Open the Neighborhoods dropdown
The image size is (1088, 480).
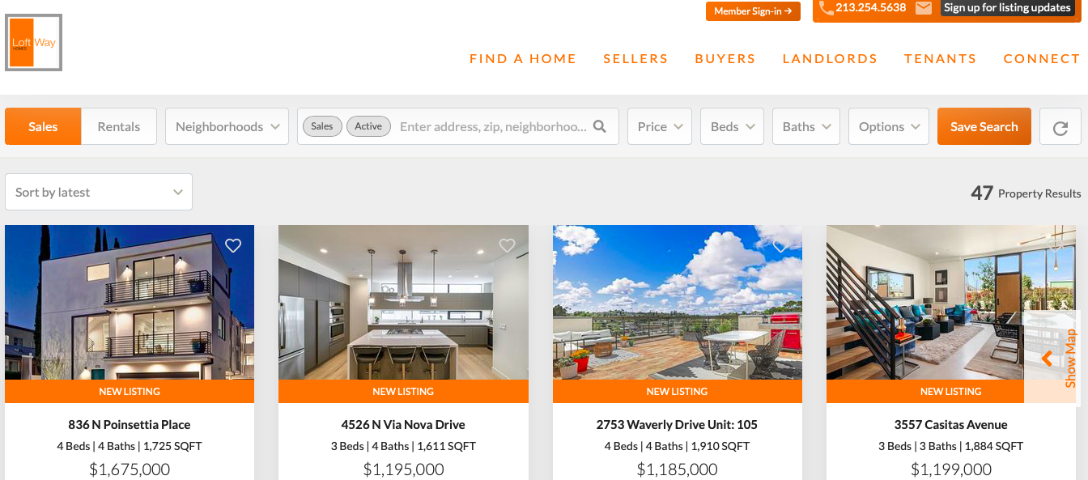tap(227, 126)
